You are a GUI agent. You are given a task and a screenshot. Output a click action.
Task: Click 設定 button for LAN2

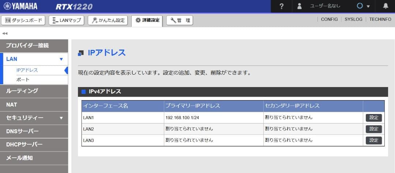click(373, 129)
